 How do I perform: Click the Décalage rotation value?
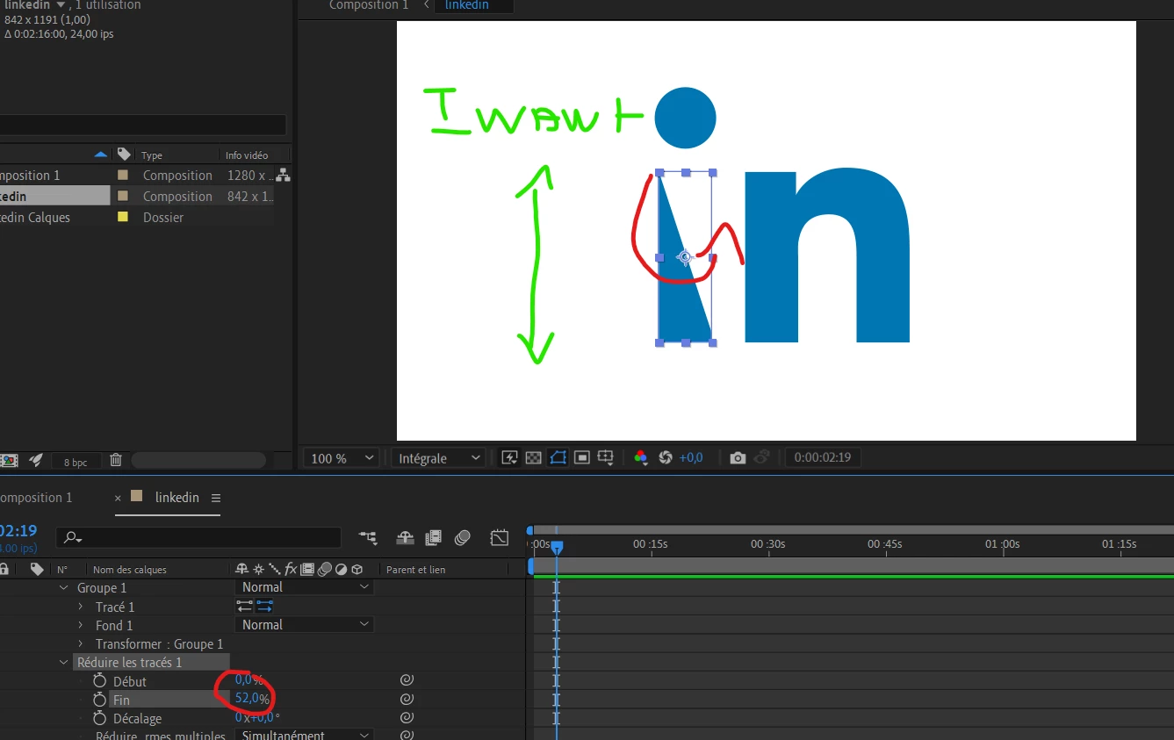tap(257, 718)
